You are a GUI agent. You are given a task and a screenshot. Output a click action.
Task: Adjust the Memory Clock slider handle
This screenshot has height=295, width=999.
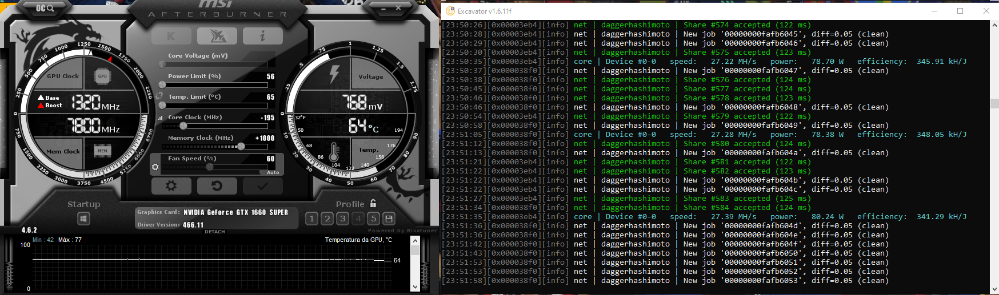tap(241, 147)
